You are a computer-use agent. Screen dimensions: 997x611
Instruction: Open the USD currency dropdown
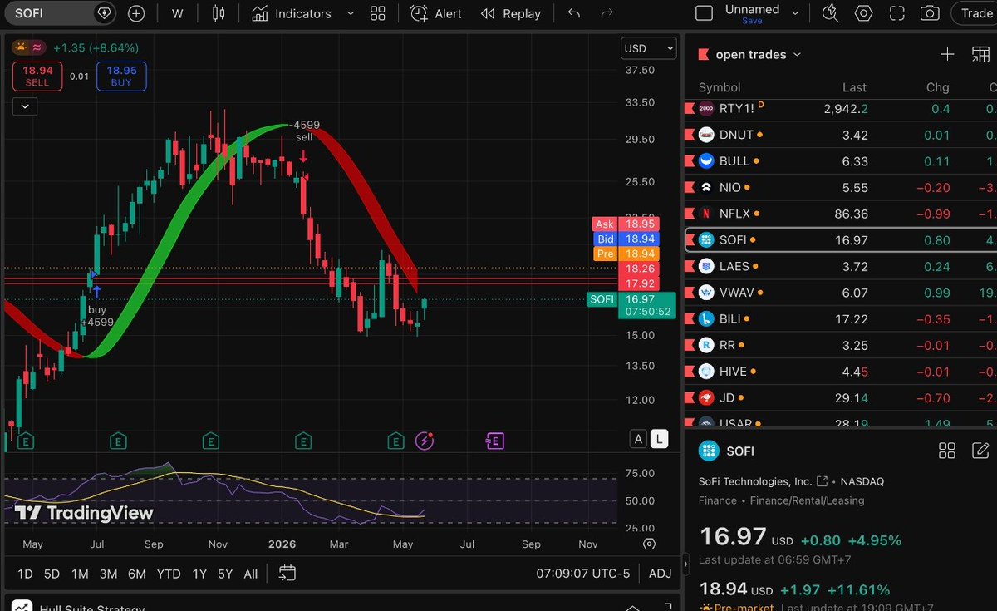pos(649,48)
